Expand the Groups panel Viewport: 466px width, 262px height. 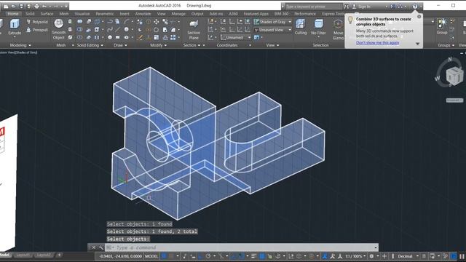(446, 45)
